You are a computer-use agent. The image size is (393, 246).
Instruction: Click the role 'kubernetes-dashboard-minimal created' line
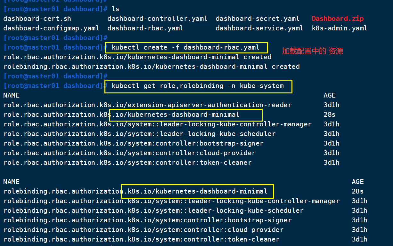coord(137,57)
